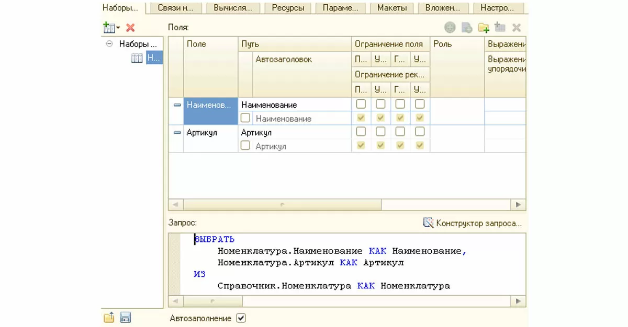628x327 pixels.
Task: Click the save to file floppy icon
Action: (x=125, y=317)
